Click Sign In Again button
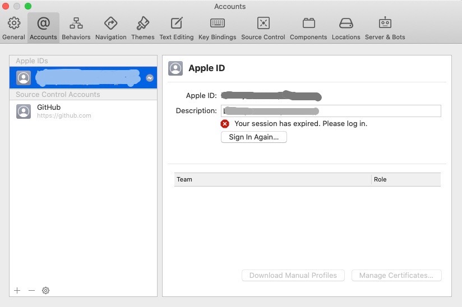This screenshot has height=307, width=462. pyautogui.click(x=253, y=137)
